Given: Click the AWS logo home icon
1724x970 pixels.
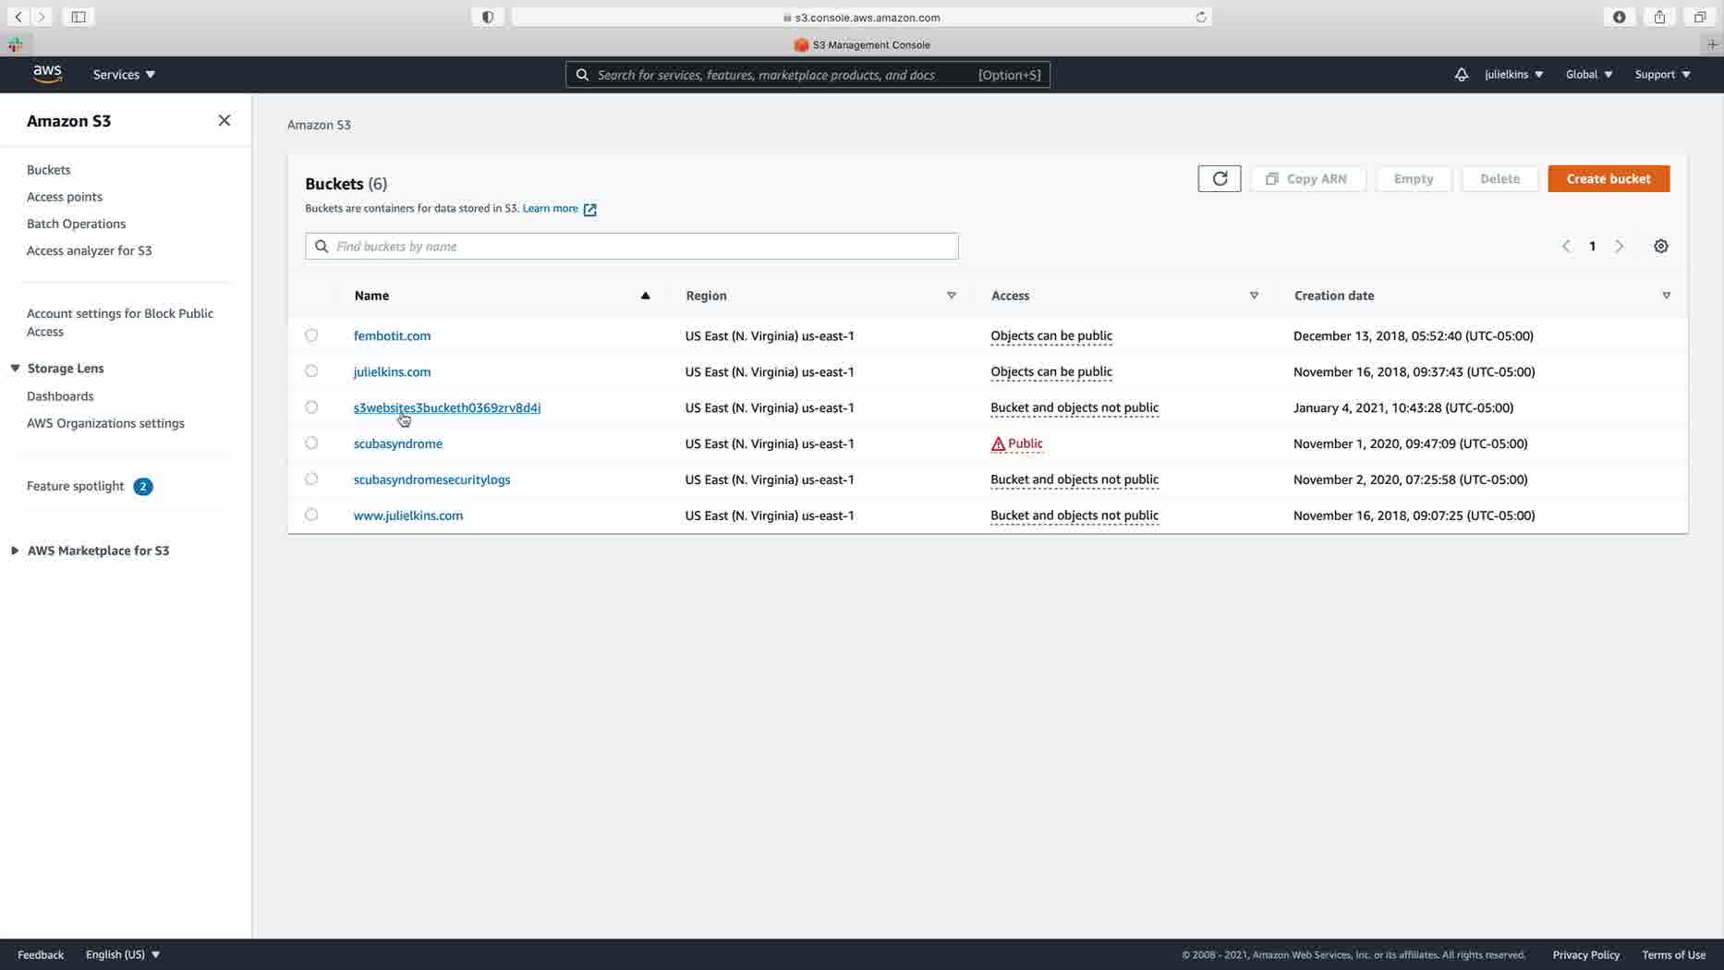Looking at the screenshot, I should [x=47, y=74].
